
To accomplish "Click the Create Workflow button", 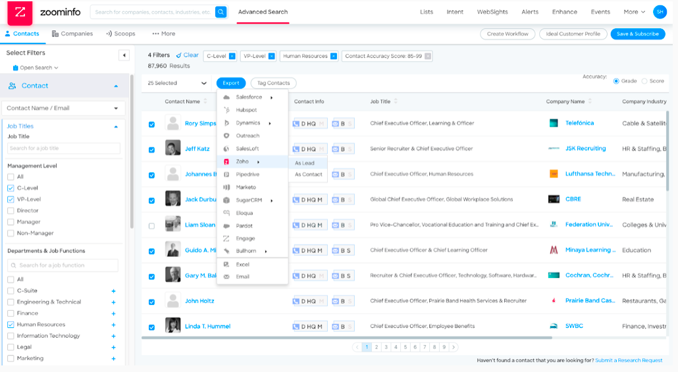I will tap(508, 34).
